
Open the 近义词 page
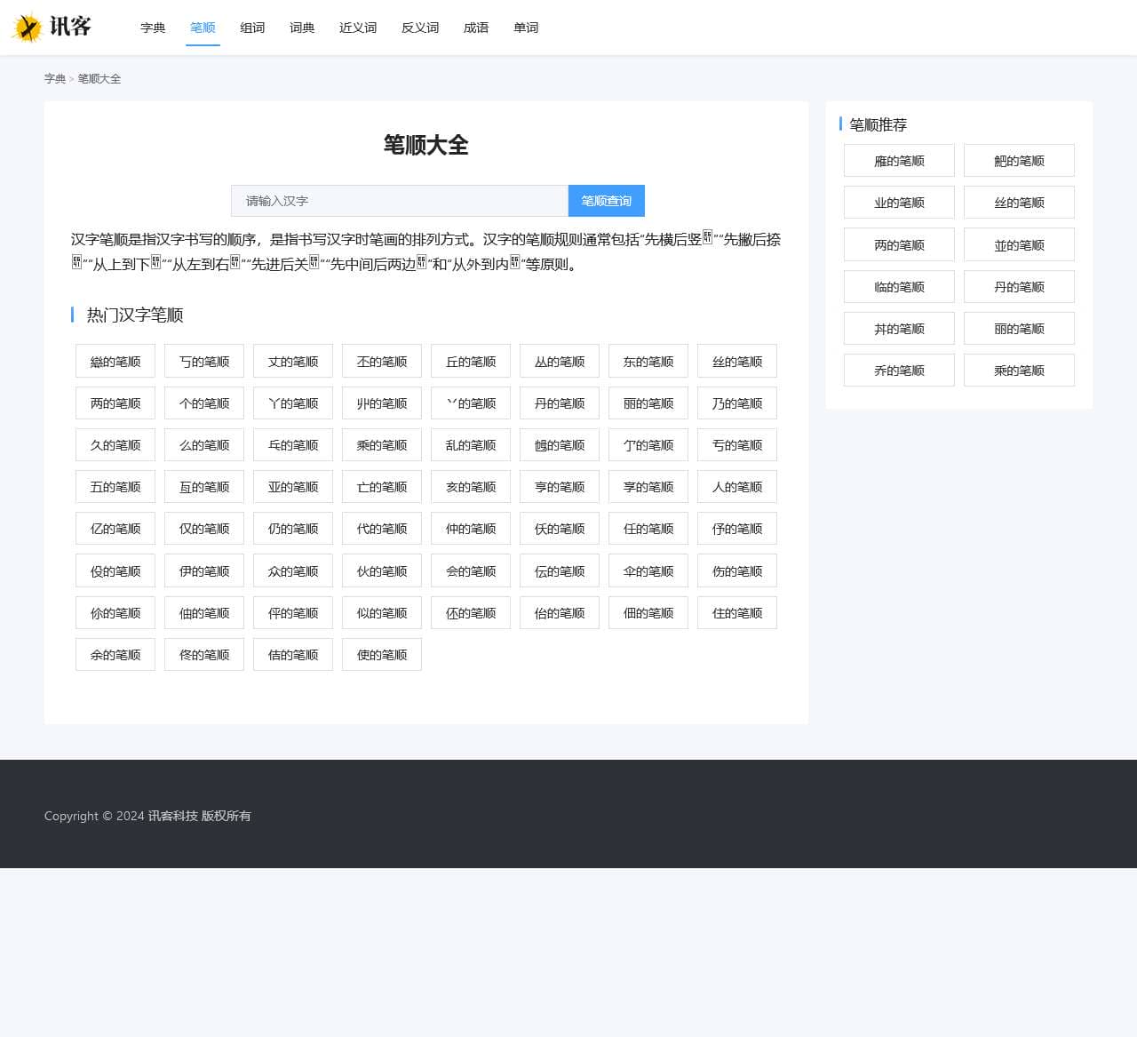click(357, 28)
